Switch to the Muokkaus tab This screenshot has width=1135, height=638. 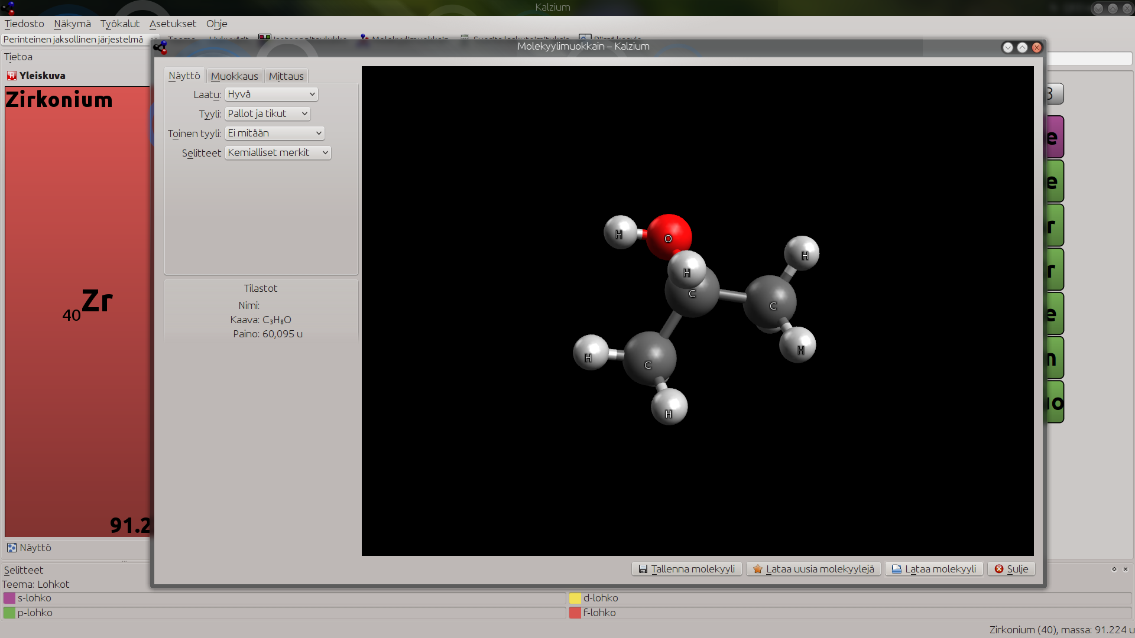pos(234,76)
